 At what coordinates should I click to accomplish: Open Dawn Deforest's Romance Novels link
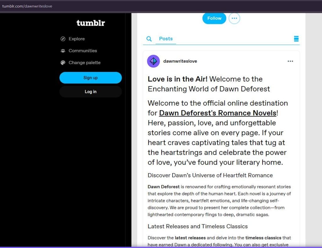[x=218, y=113]
